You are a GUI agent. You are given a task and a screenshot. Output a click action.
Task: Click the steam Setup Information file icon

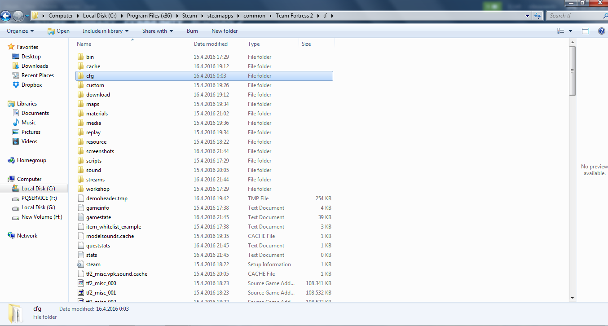[x=80, y=264]
